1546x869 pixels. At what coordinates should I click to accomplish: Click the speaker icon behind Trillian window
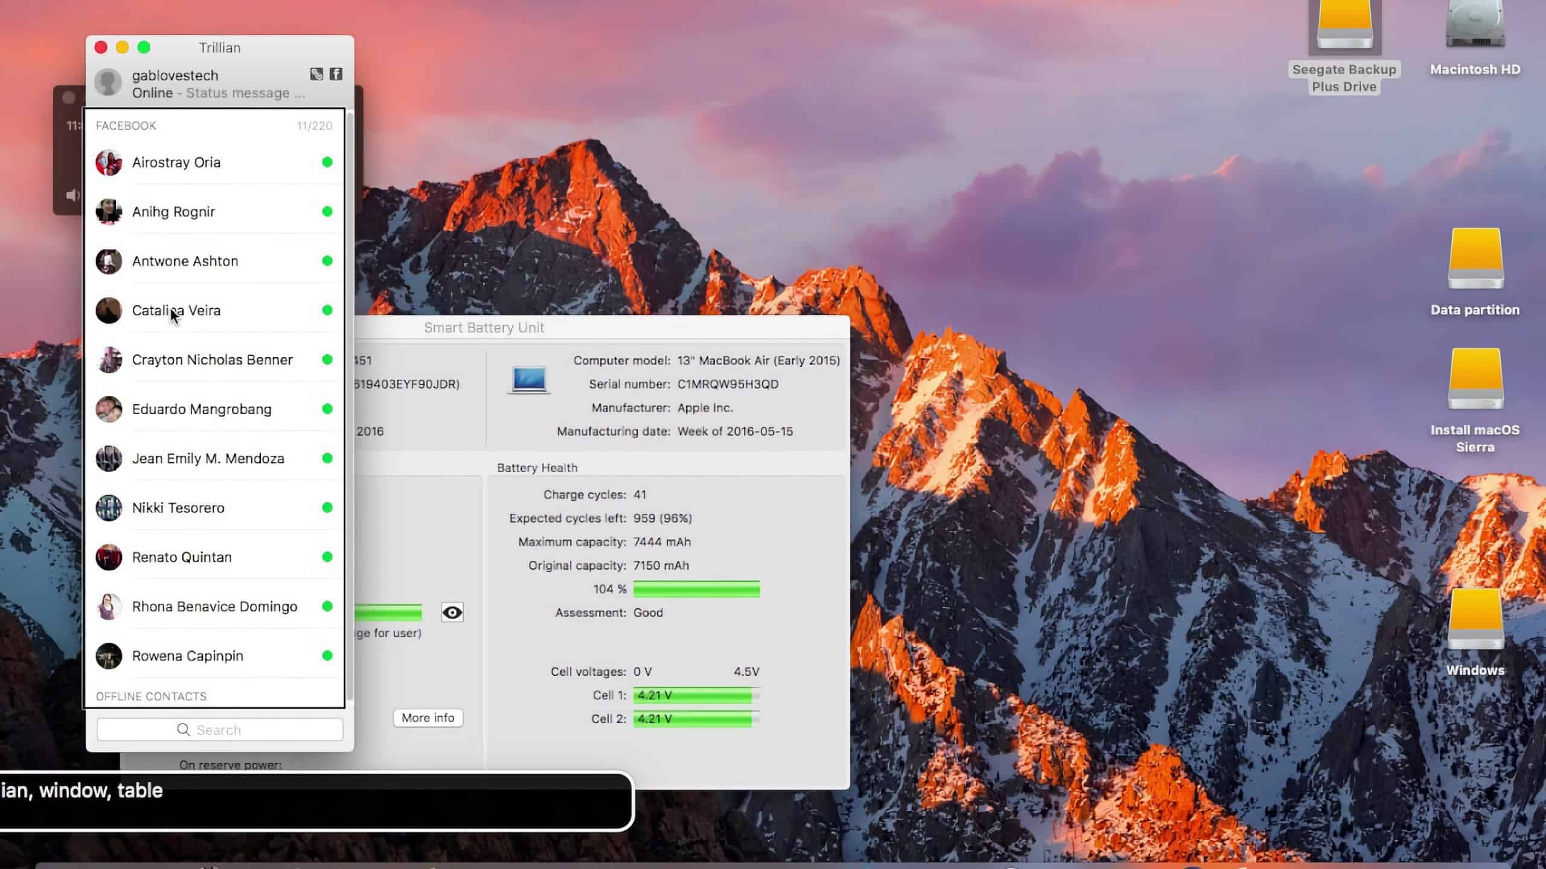(72, 195)
